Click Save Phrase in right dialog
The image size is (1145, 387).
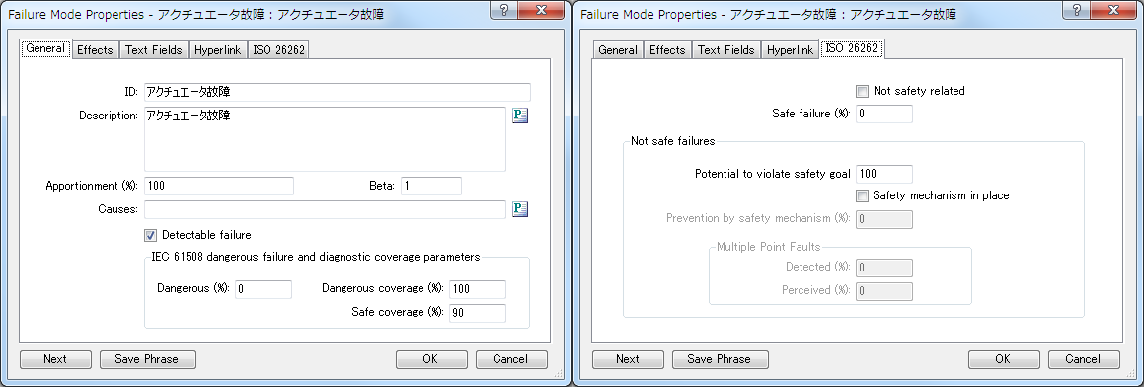(x=720, y=359)
